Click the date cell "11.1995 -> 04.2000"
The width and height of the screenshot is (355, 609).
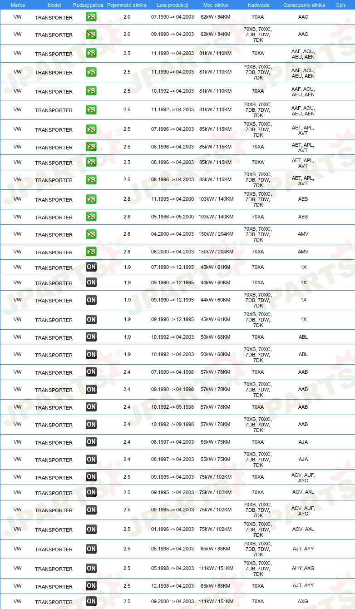[x=173, y=199]
